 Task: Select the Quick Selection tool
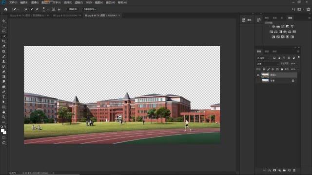tap(3, 36)
